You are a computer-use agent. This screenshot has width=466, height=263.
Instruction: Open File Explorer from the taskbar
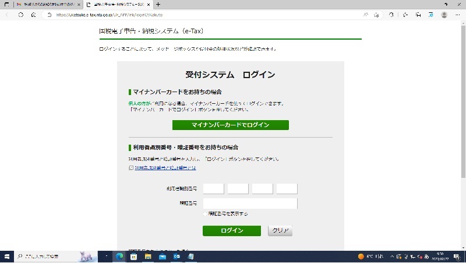[x=148, y=257]
